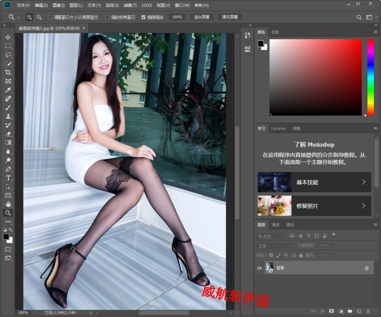The width and height of the screenshot is (381, 317).
Task: Select the Move tool
Action: [8, 37]
